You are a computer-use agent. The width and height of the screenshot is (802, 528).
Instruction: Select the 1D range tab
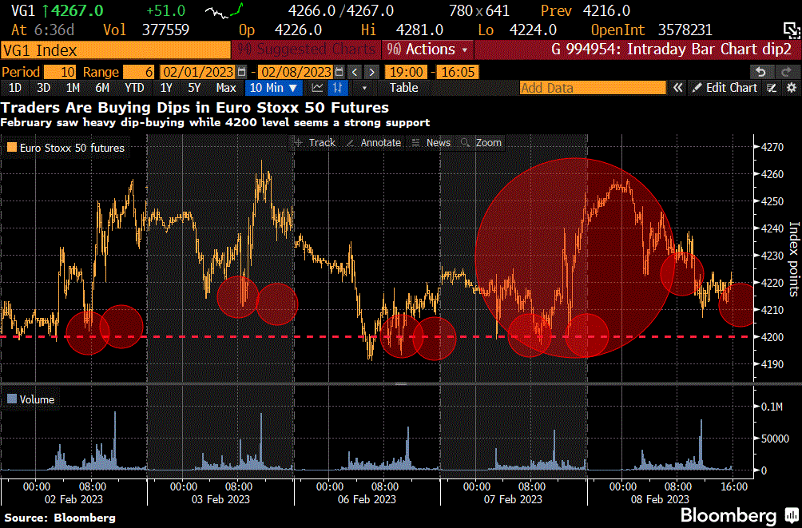[15, 88]
